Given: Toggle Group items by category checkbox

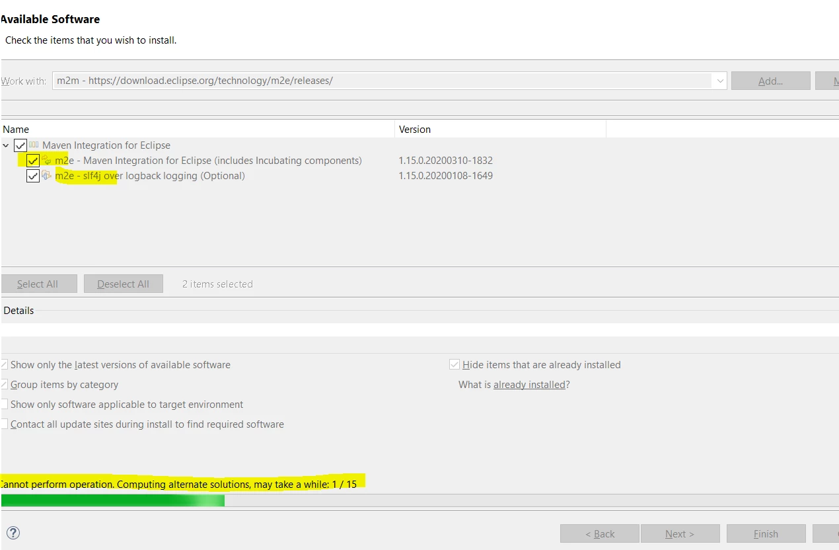Looking at the screenshot, I should tap(4, 385).
